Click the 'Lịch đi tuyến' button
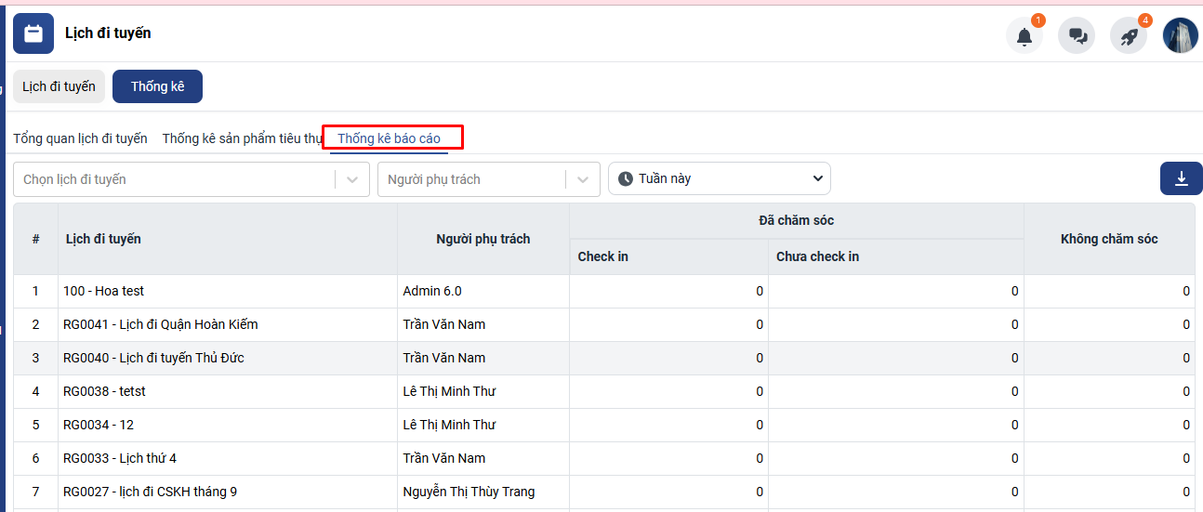The width and height of the screenshot is (1203, 512). pos(59,86)
